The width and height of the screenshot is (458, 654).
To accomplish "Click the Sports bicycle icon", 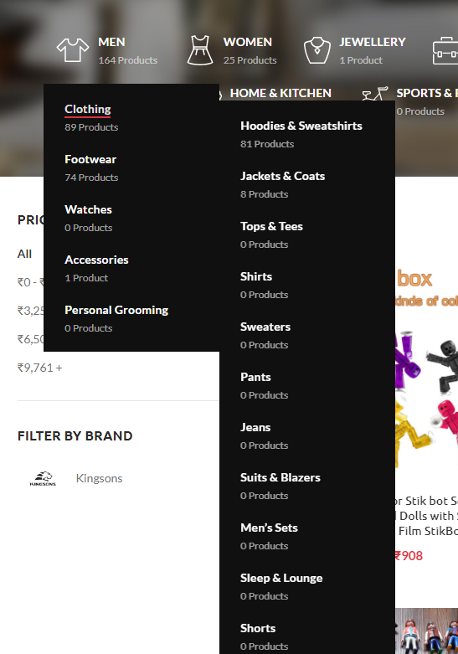I will (x=375, y=94).
